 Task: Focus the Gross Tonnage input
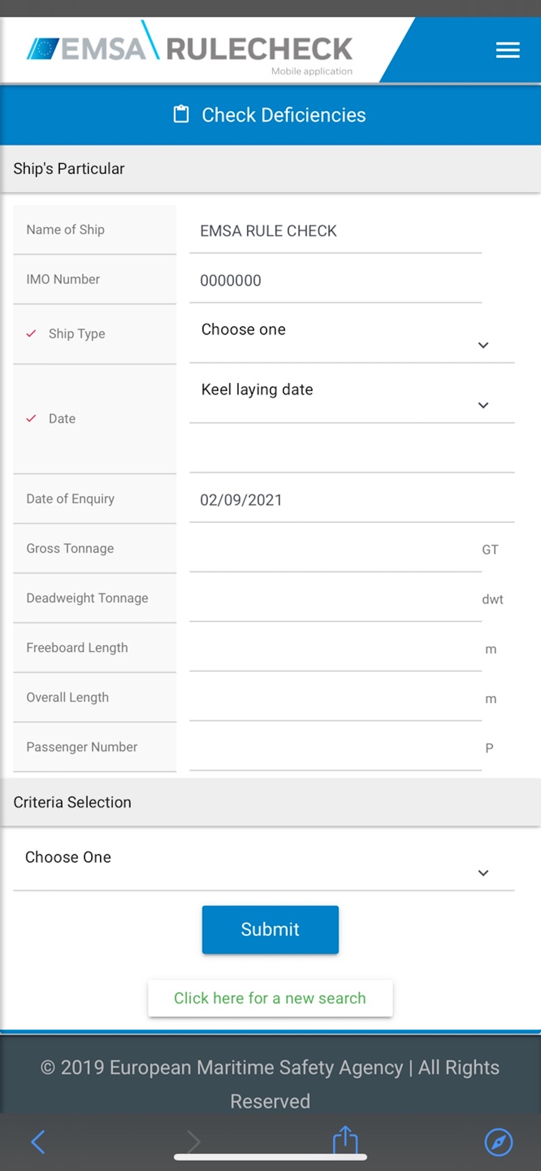click(335, 549)
